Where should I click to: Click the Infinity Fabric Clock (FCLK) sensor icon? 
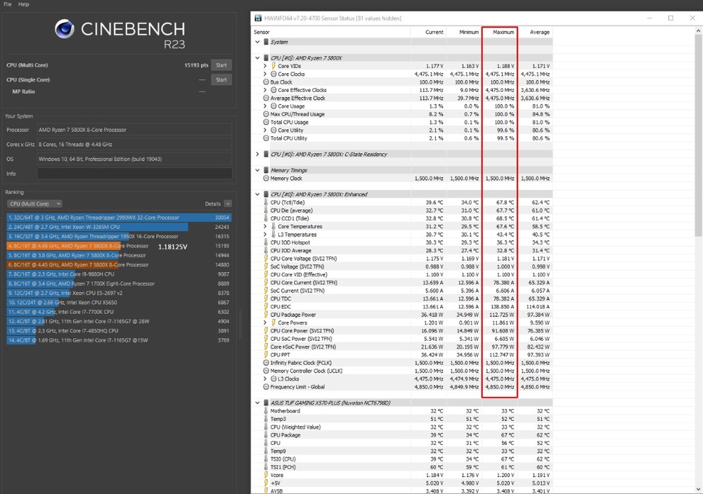(265, 360)
